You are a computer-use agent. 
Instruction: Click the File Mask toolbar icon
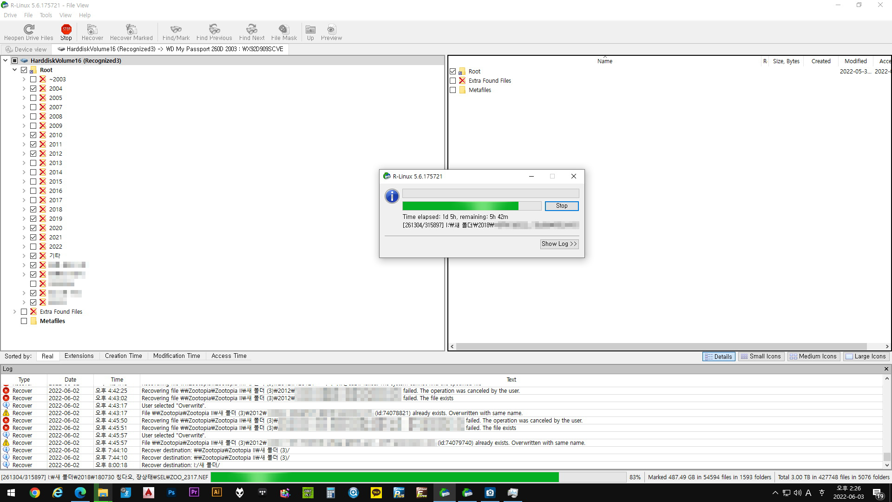tap(283, 30)
